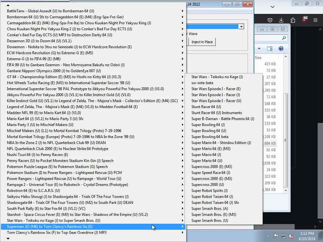Screen dimensions: 323x242
Task: Click the Size column header
Action: tap(258, 58)
